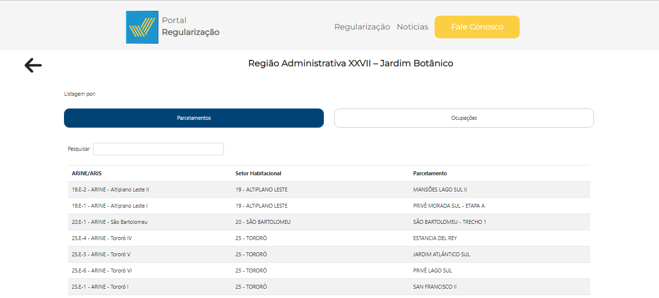Click PRIVÊ MORADA SUL - ETAPA A
The width and height of the screenshot is (659, 298).
point(449,206)
